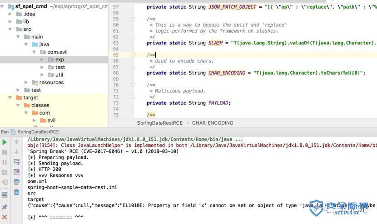377x224 pixels.
Task: Collapse the main folder arrow
Action: 18,37
